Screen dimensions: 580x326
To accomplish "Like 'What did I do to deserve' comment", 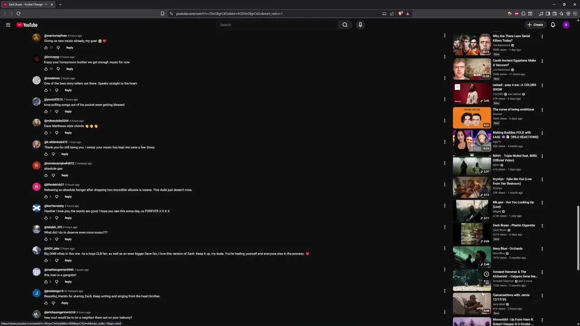I will (x=46, y=239).
